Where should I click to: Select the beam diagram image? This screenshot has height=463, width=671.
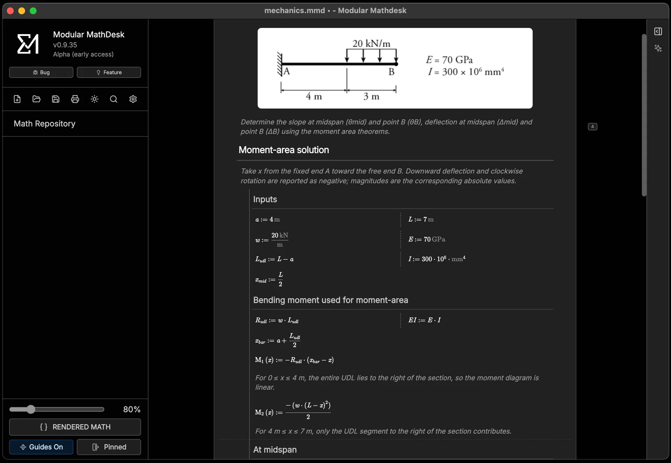(x=395, y=68)
